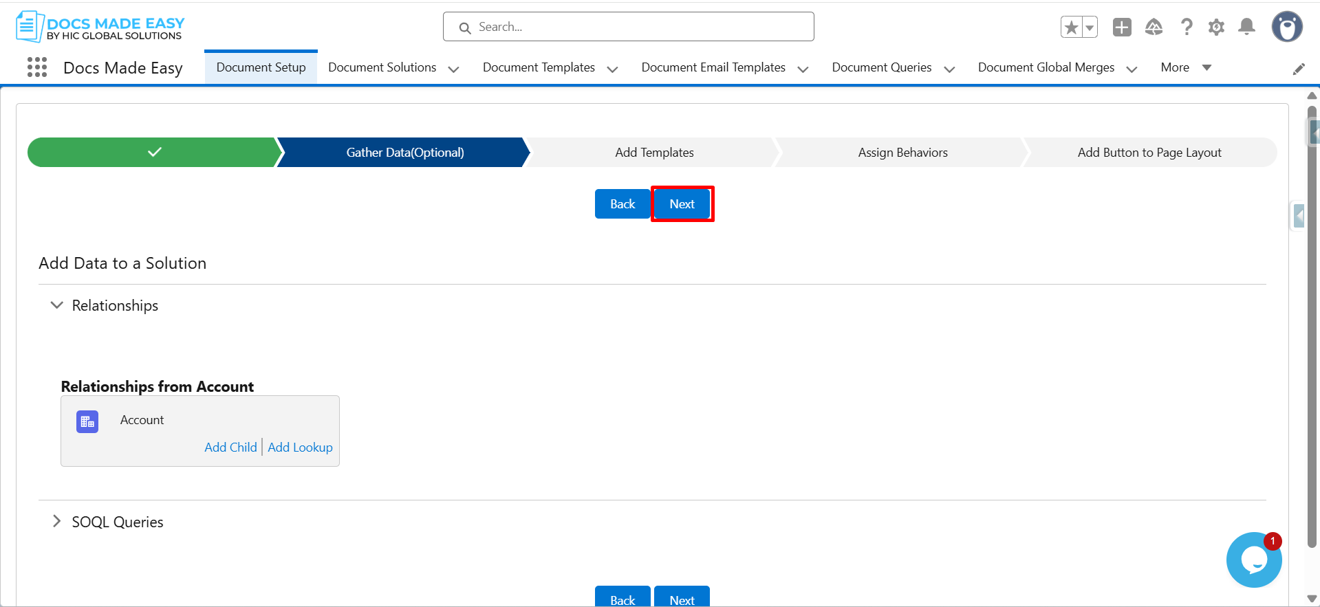Open the user profile avatar
The image size is (1320, 607).
pos(1286,27)
